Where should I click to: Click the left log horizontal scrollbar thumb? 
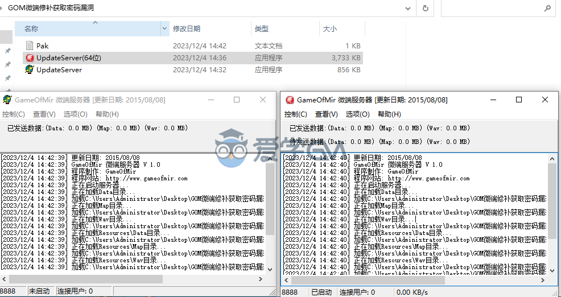pyautogui.click(x=86, y=279)
